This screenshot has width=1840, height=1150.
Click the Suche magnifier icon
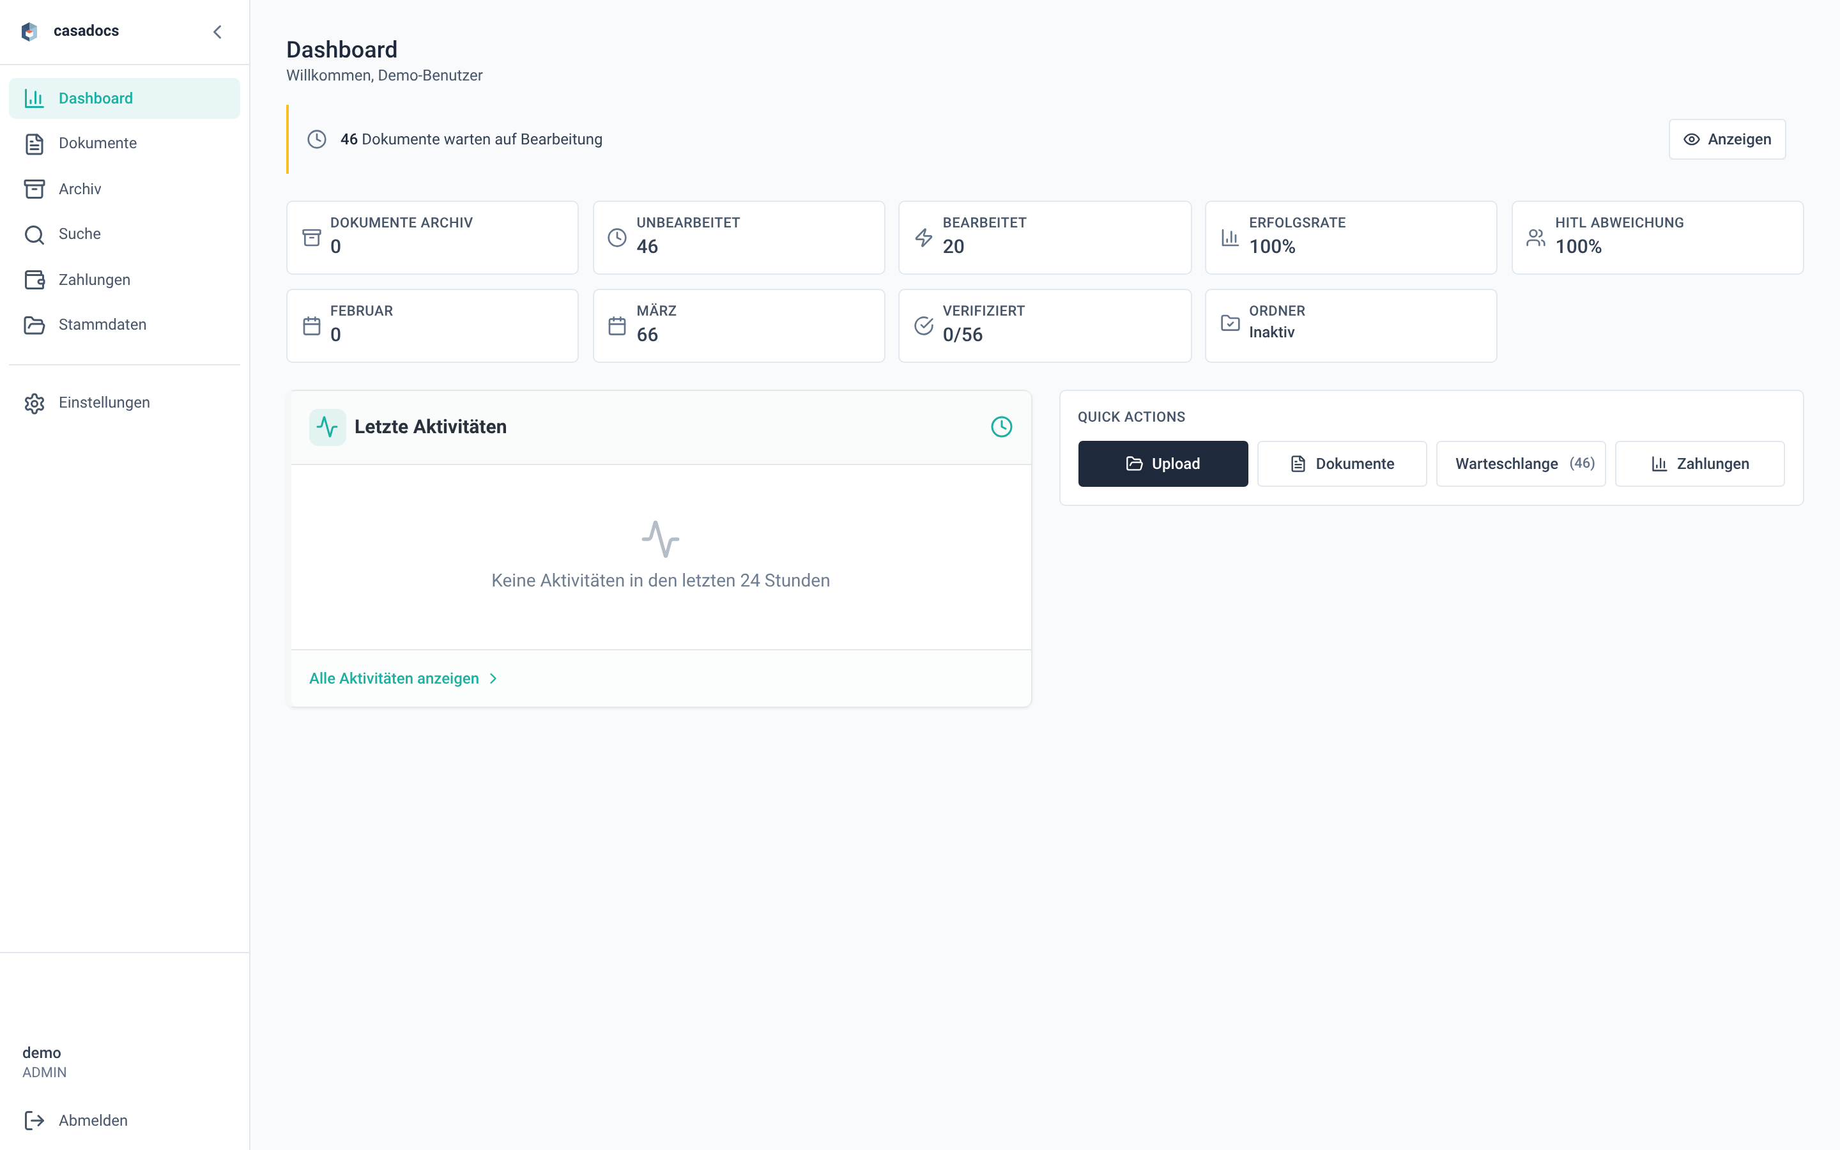click(34, 233)
